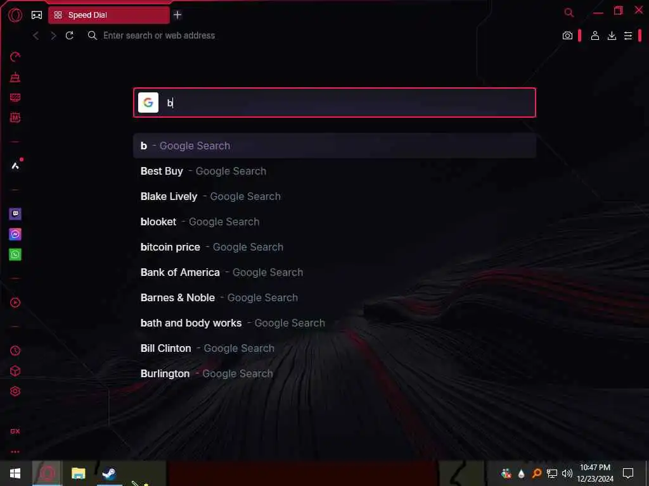Screen dimensions: 649x486
Task: Select the 'Burlington' suggestion
Action: [335, 373]
